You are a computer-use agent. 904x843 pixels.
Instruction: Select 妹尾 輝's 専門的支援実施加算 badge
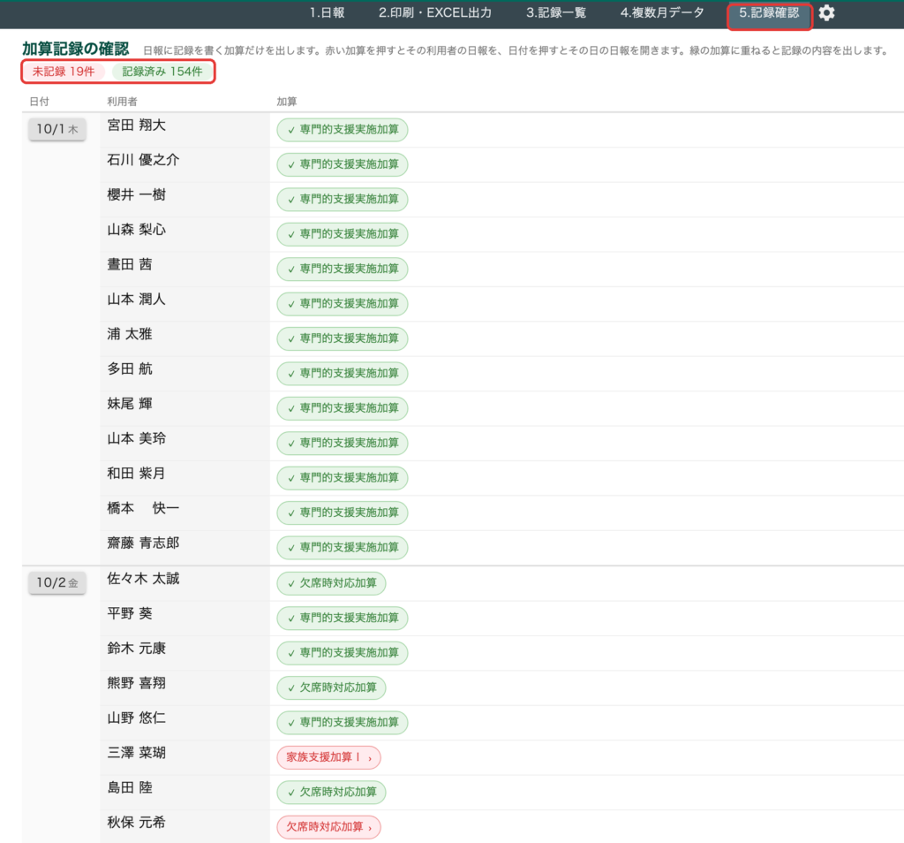tap(343, 408)
